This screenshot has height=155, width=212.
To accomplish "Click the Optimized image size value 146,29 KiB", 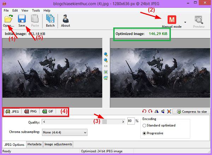I will point(158,34).
